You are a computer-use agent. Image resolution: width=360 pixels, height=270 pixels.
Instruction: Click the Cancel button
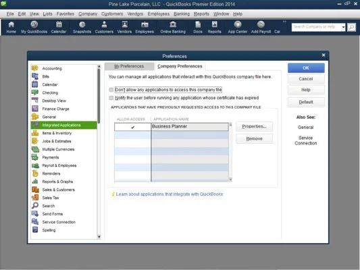point(306,79)
